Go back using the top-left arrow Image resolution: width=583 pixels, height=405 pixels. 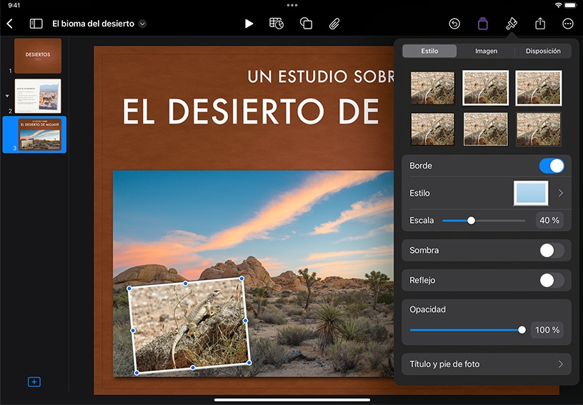pyautogui.click(x=10, y=24)
